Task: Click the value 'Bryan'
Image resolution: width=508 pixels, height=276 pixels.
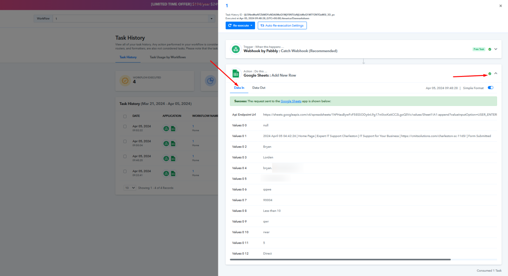Action: (267, 147)
